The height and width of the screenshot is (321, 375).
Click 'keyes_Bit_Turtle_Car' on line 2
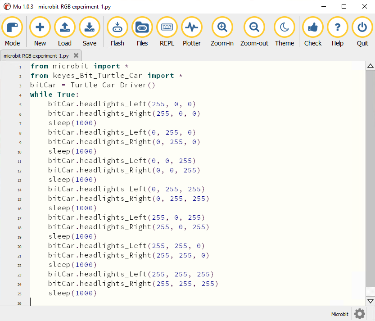(97, 76)
